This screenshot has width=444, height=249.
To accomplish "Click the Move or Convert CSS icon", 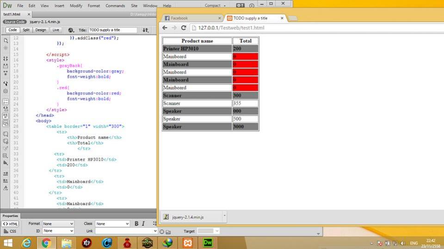I will coord(6,163).
